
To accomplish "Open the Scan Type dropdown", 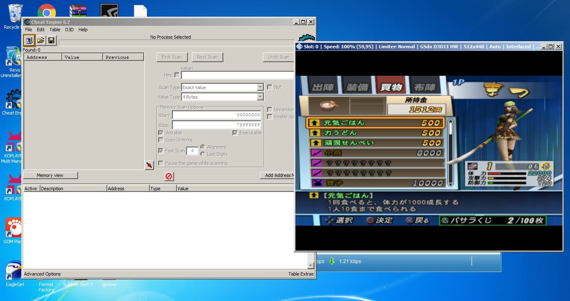I will [222, 87].
